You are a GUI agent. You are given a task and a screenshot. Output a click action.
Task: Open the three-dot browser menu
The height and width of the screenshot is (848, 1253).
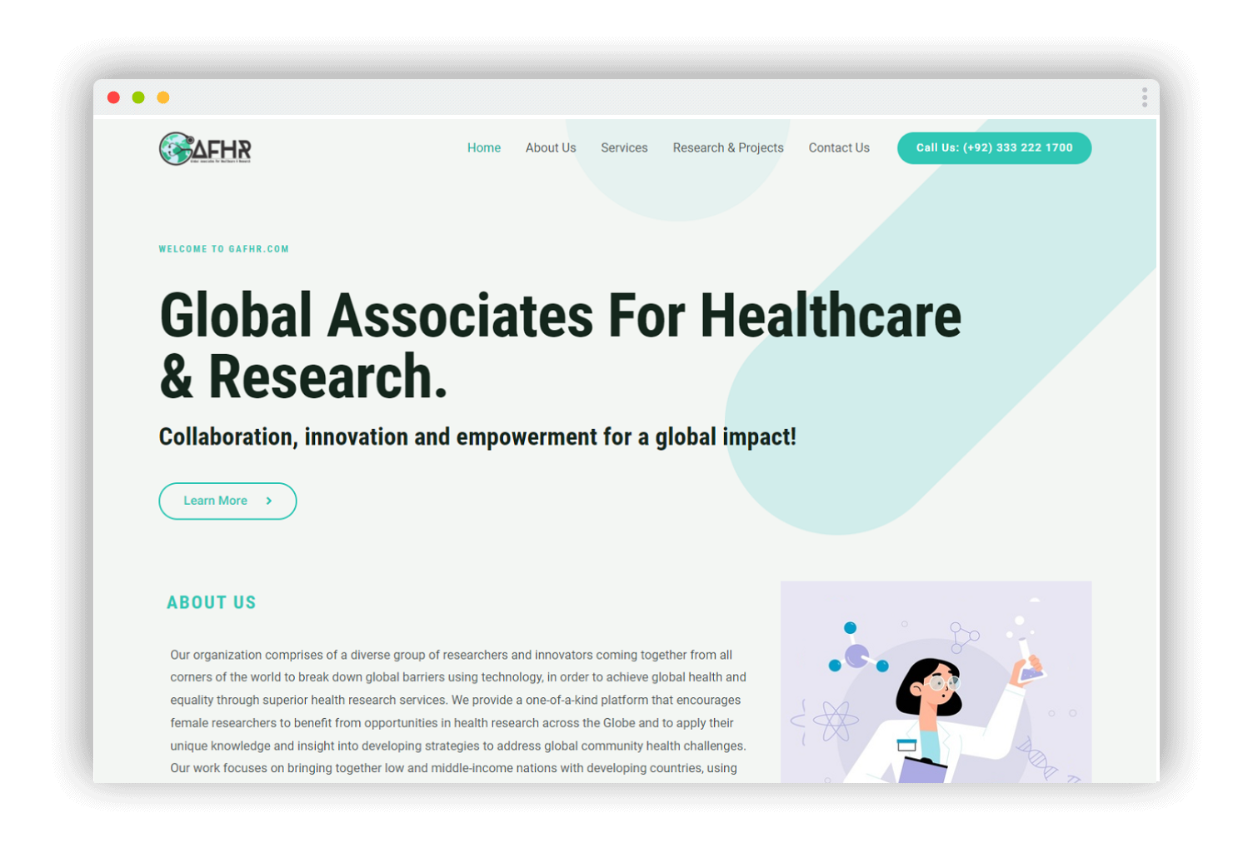coord(1144,97)
